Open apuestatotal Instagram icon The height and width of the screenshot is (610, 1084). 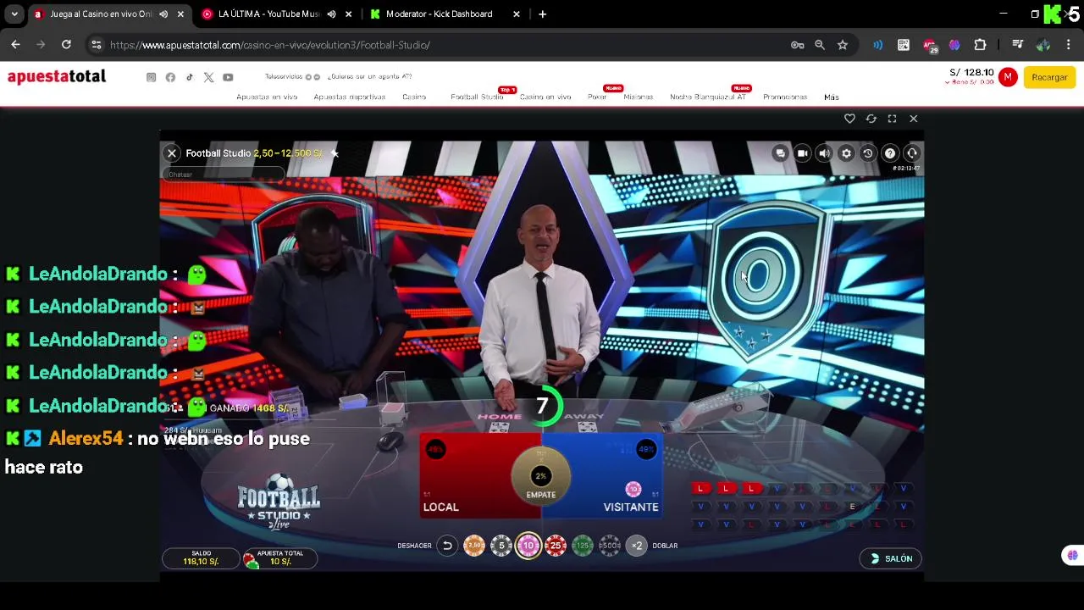click(152, 77)
